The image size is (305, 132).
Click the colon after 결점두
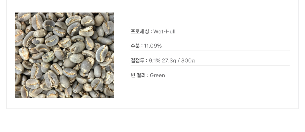pos(147,61)
